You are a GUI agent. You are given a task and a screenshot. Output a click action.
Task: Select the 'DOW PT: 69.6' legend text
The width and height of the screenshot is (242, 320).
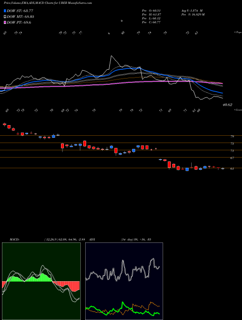[19, 22]
